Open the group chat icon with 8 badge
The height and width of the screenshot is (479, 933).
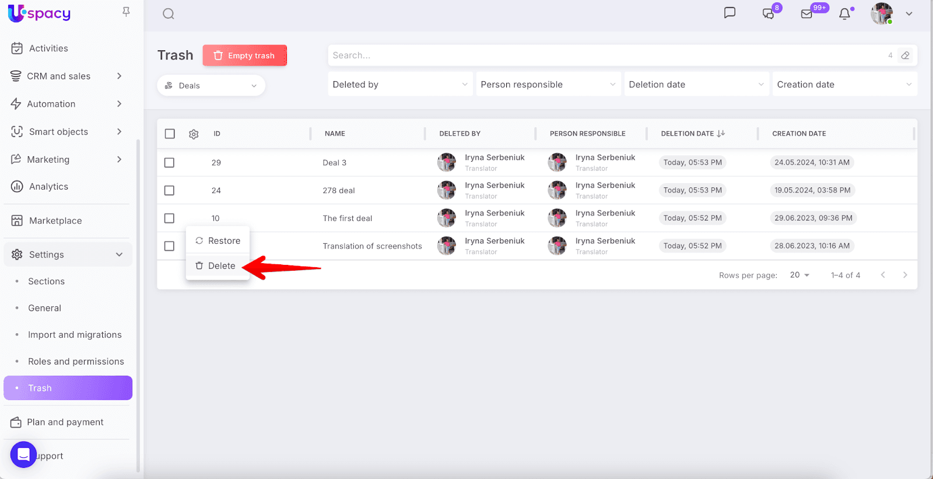point(769,14)
